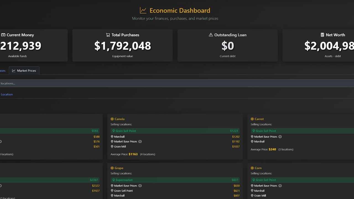Viewport: 354px width, 199px height.
Task: Click Grain Mill location under Canola
Action: [x=120, y=146]
